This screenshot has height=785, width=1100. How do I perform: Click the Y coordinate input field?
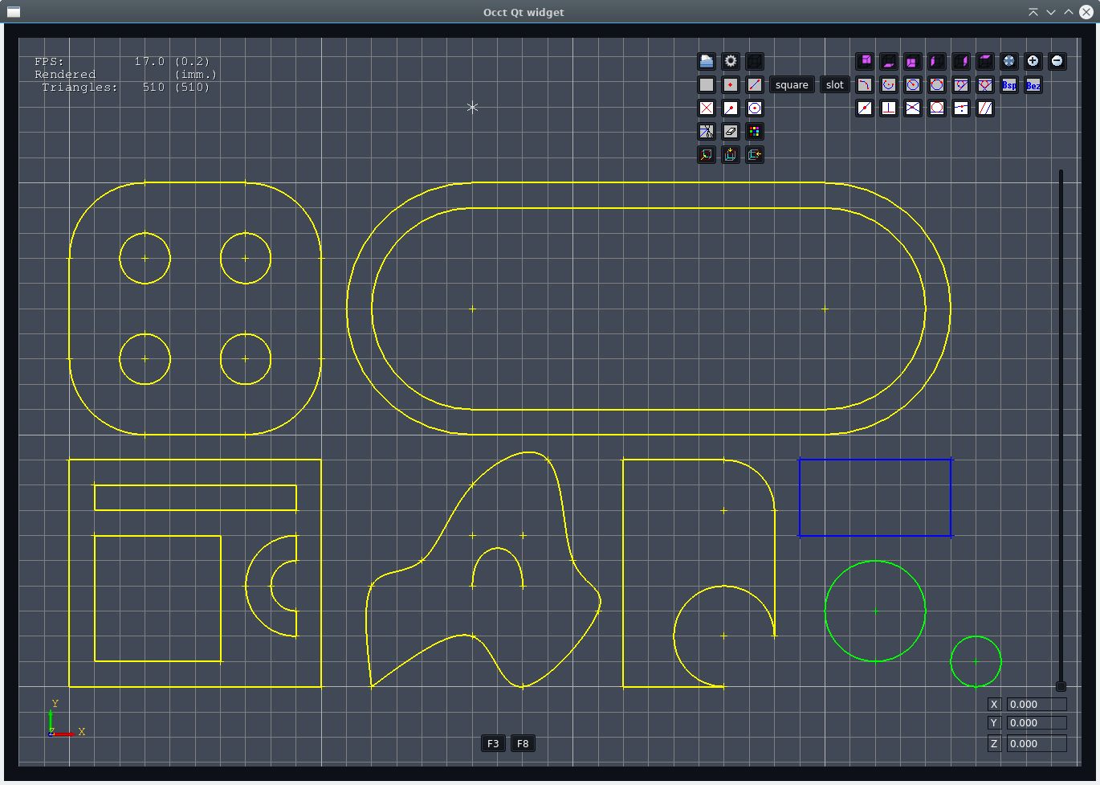click(1037, 722)
